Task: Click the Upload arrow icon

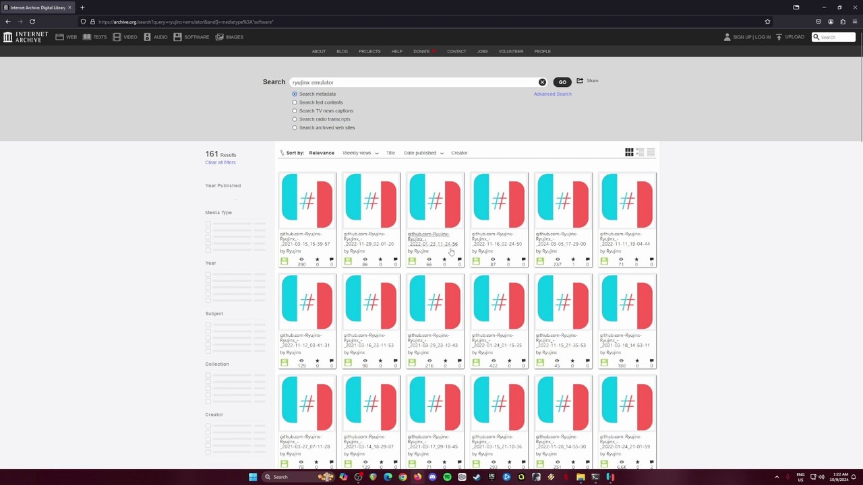Action: coord(779,37)
